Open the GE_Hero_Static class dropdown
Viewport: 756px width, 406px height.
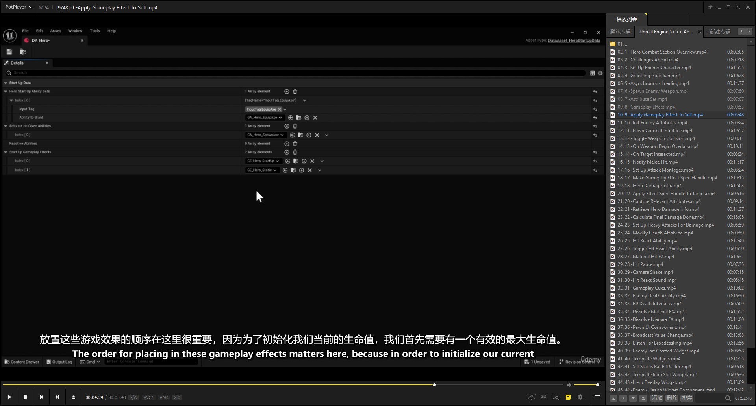(262, 170)
